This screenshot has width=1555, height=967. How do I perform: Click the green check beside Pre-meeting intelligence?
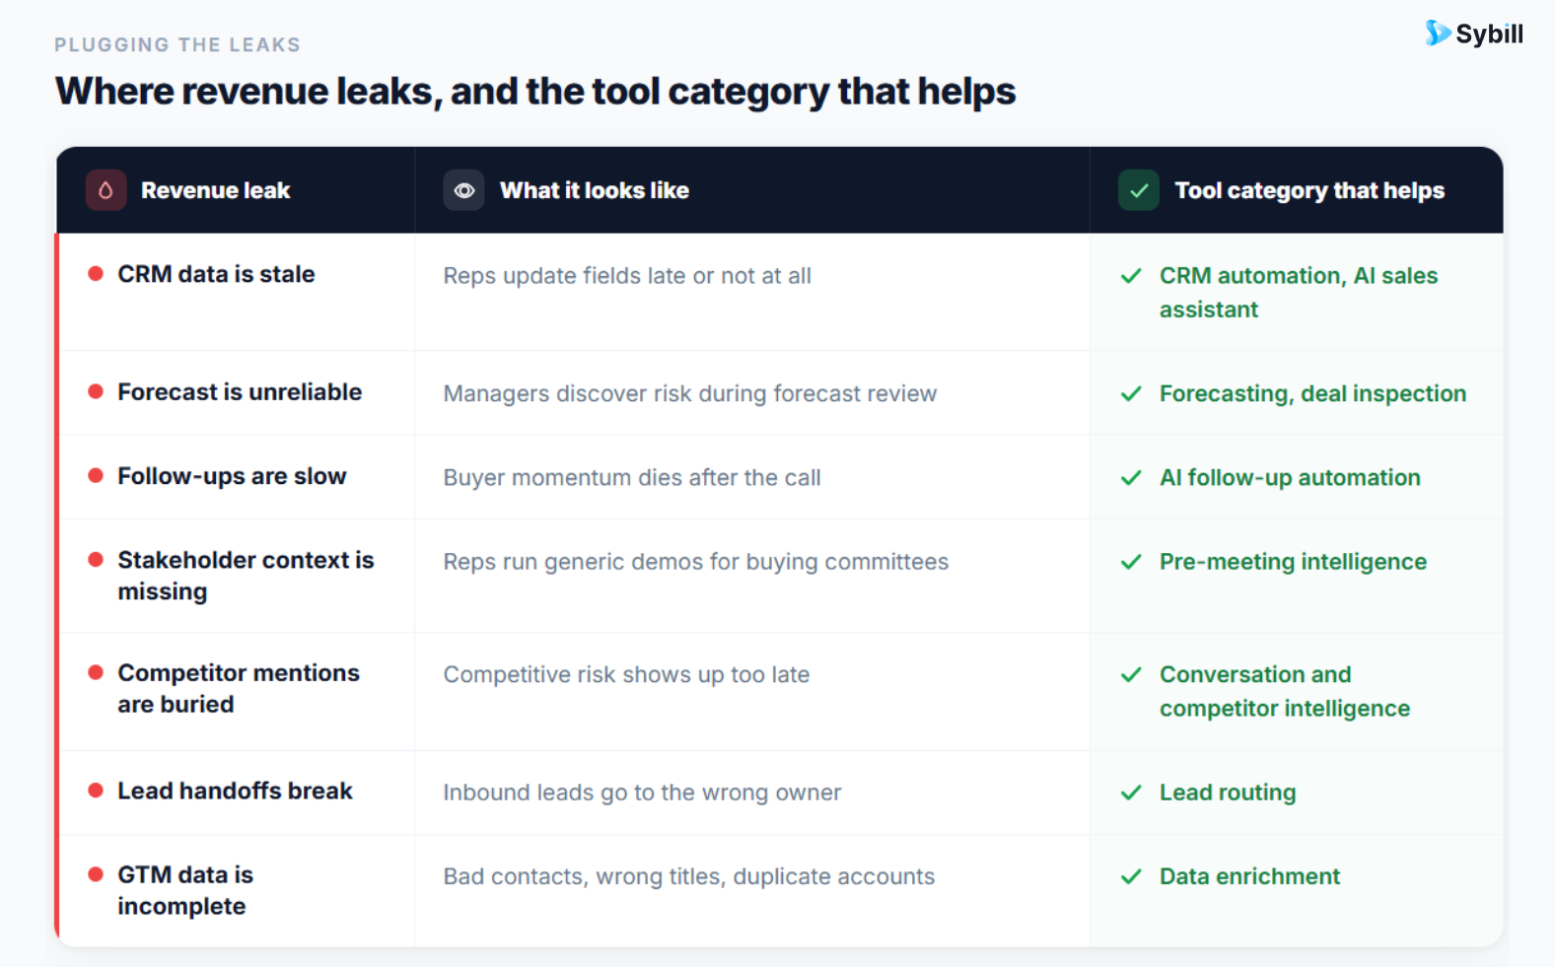1131,562
